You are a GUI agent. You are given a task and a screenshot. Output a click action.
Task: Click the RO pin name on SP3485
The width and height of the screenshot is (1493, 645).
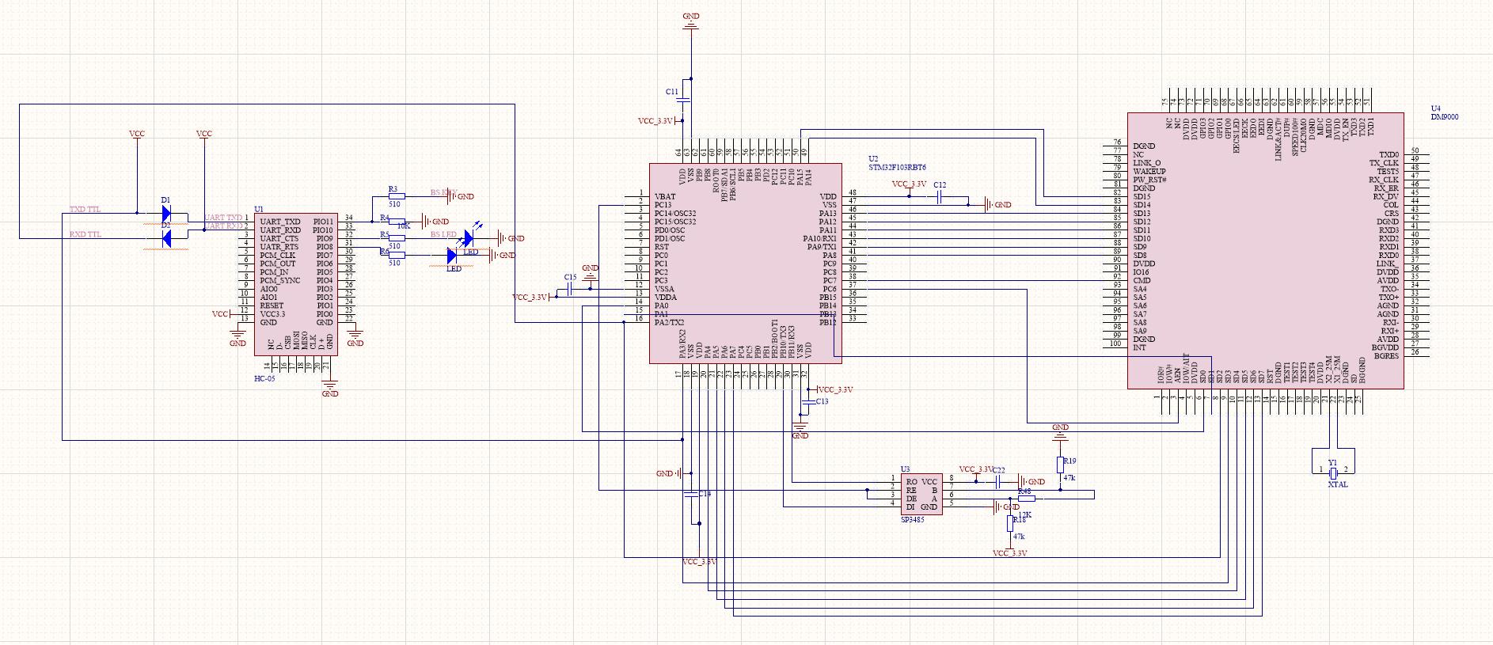click(x=911, y=481)
